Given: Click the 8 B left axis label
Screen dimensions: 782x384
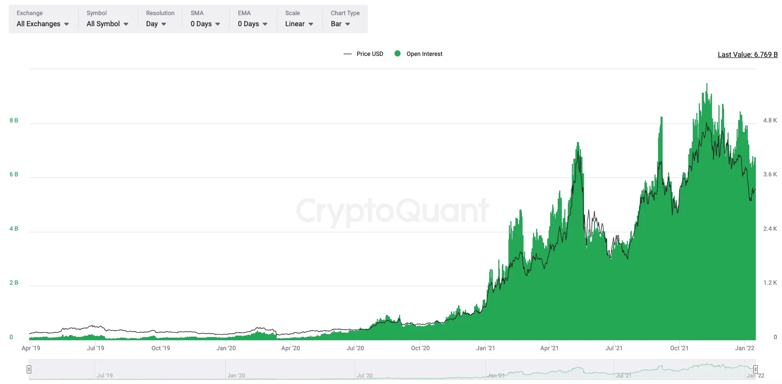Looking at the screenshot, I should (x=14, y=120).
